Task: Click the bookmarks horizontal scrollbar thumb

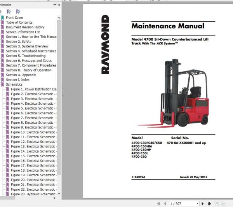Action: (7, 198)
